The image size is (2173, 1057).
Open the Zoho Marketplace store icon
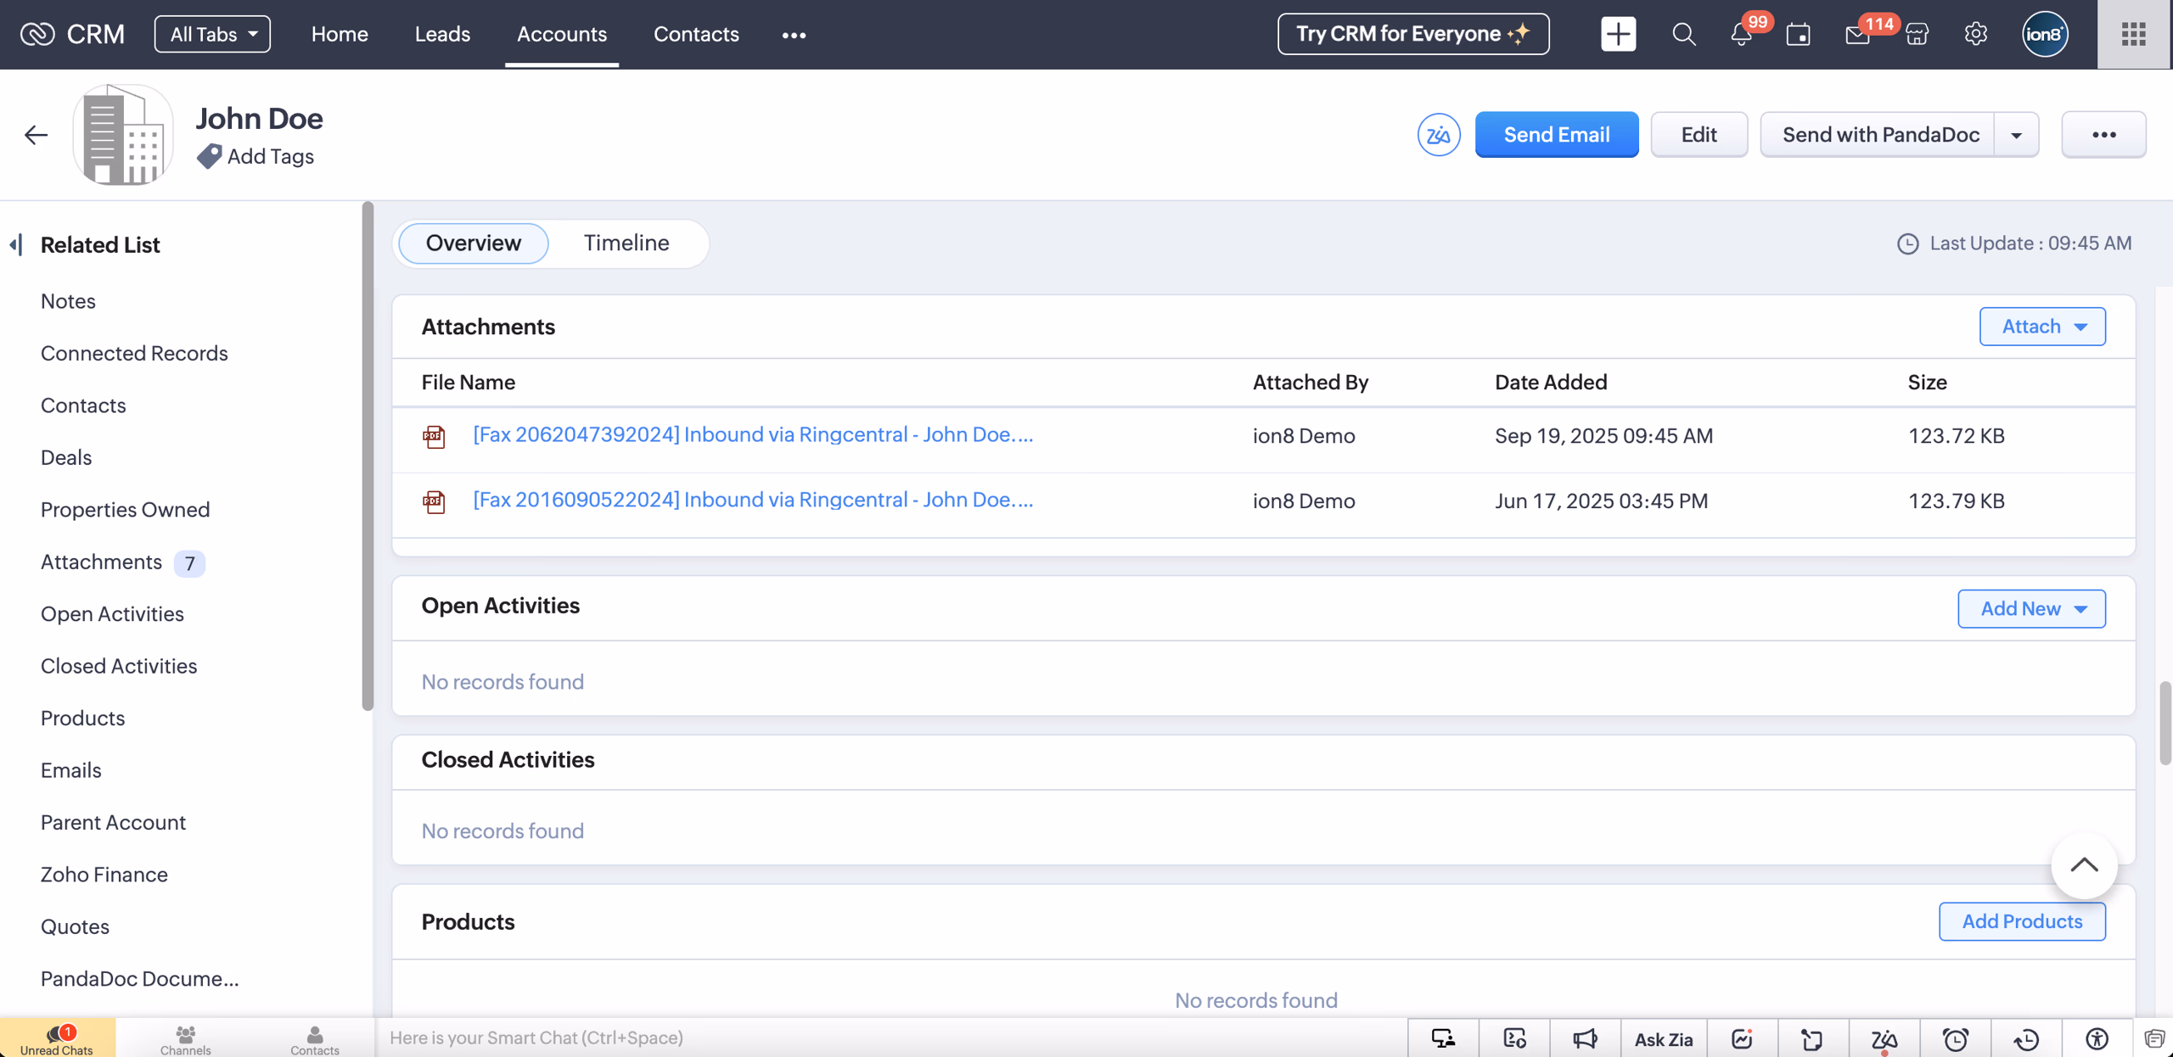[x=1918, y=34]
